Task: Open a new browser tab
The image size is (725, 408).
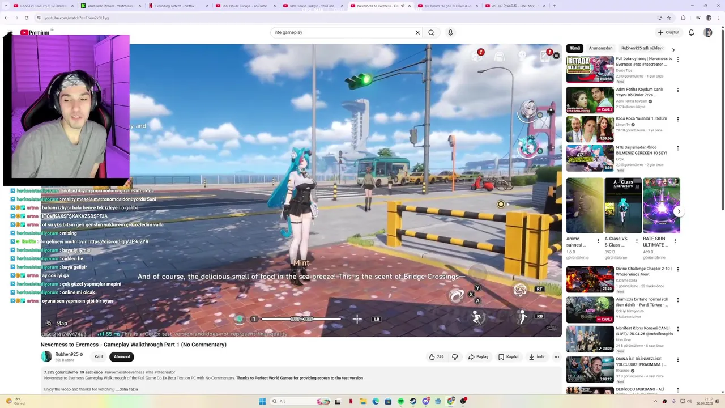Action: click(554, 6)
